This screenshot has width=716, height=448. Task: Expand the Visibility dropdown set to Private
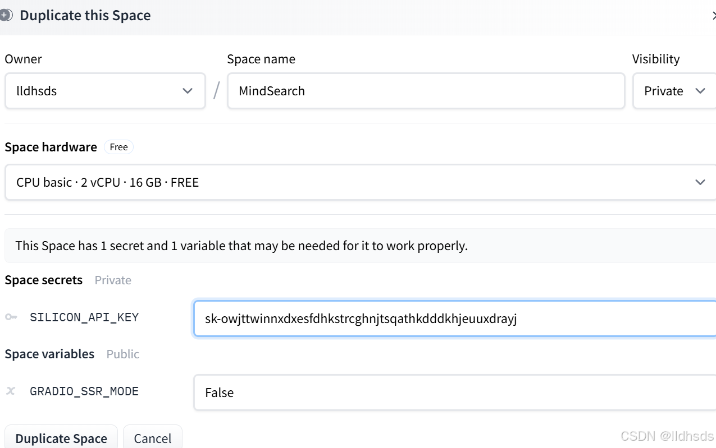(x=674, y=91)
